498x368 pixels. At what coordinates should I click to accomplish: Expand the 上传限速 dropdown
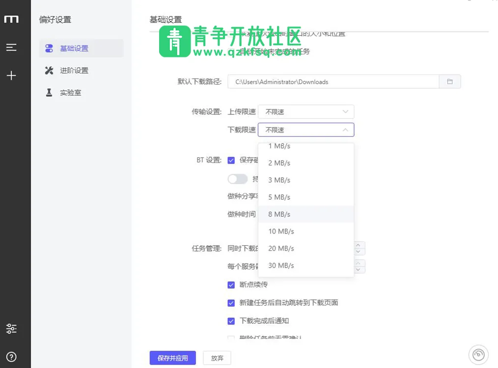coord(305,112)
